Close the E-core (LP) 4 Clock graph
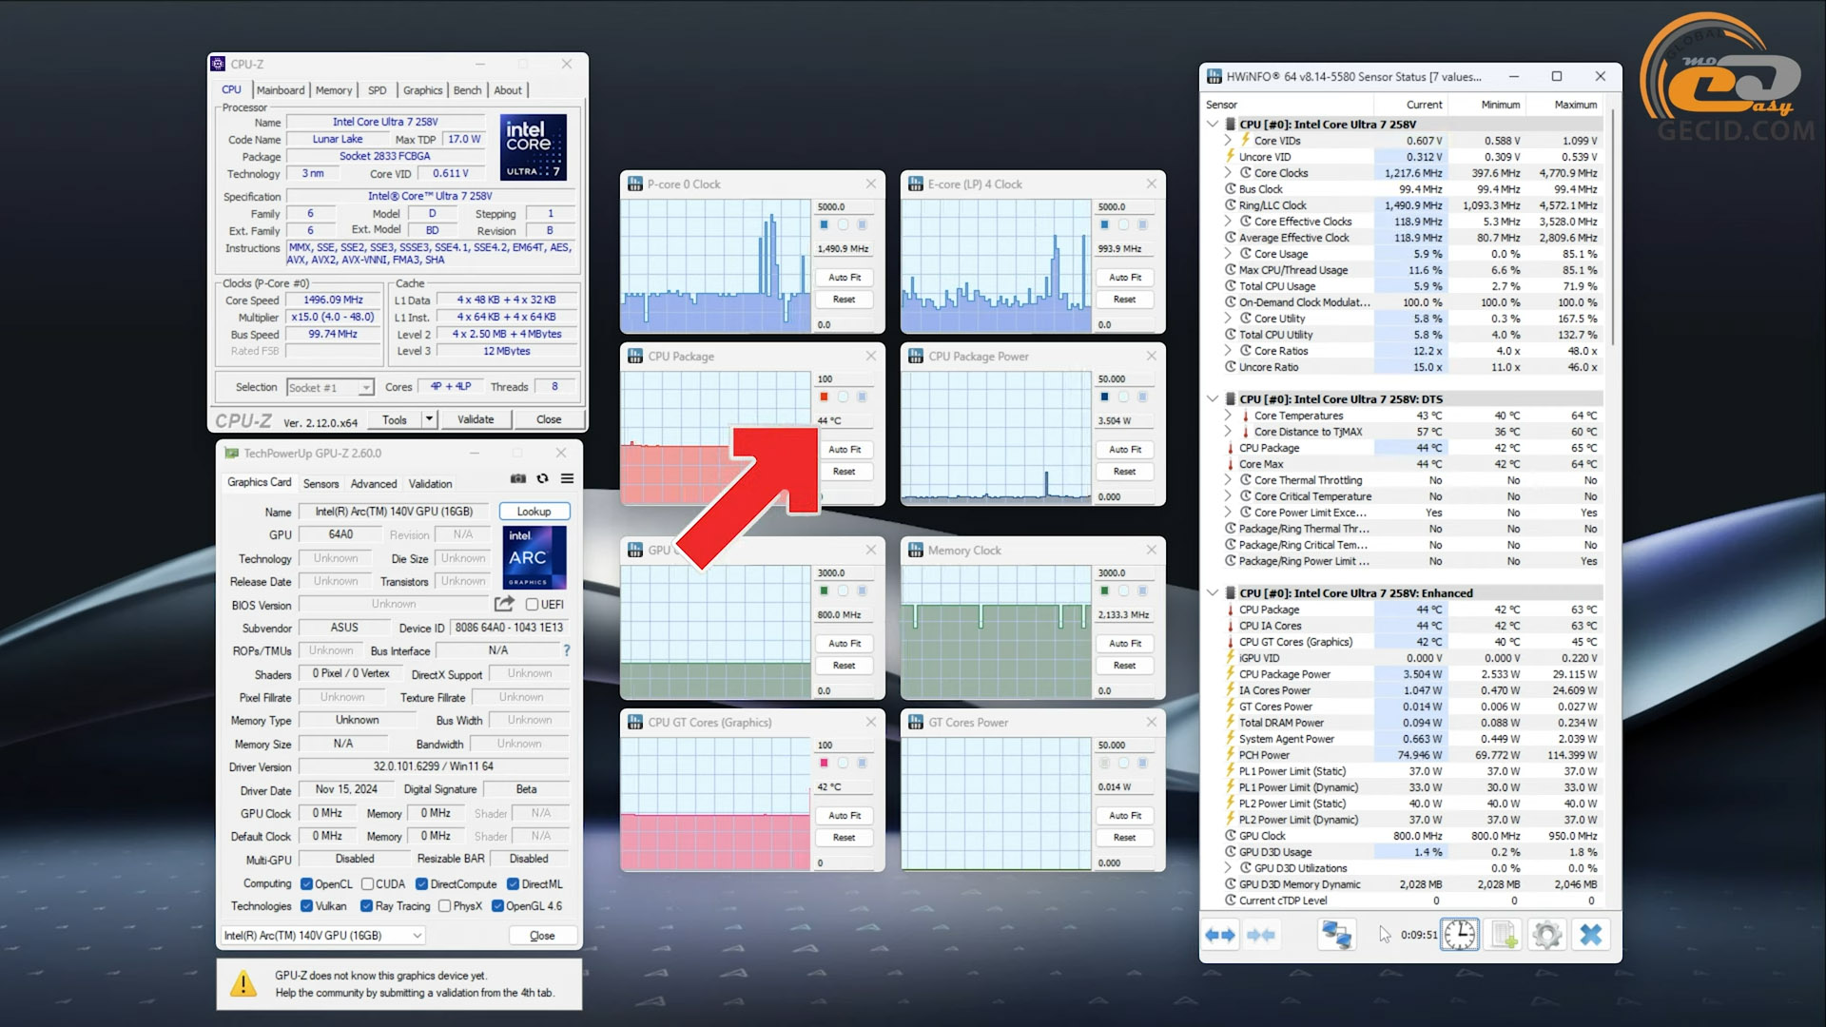Image resolution: width=1826 pixels, height=1027 pixels. pos(1152,184)
